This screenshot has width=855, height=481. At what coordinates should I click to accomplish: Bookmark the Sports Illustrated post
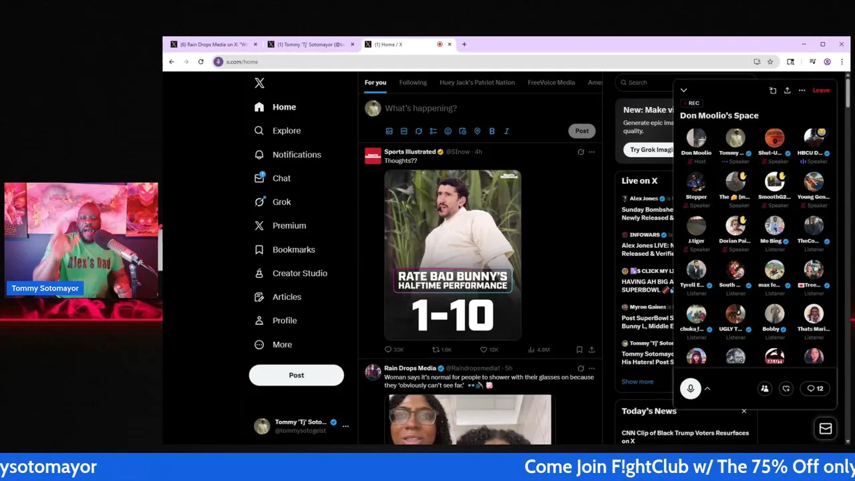tap(579, 349)
